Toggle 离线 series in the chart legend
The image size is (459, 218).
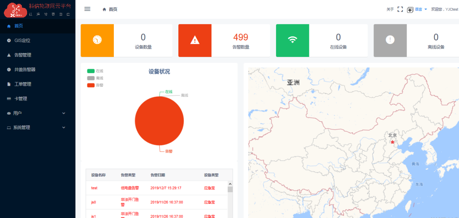tap(95, 78)
